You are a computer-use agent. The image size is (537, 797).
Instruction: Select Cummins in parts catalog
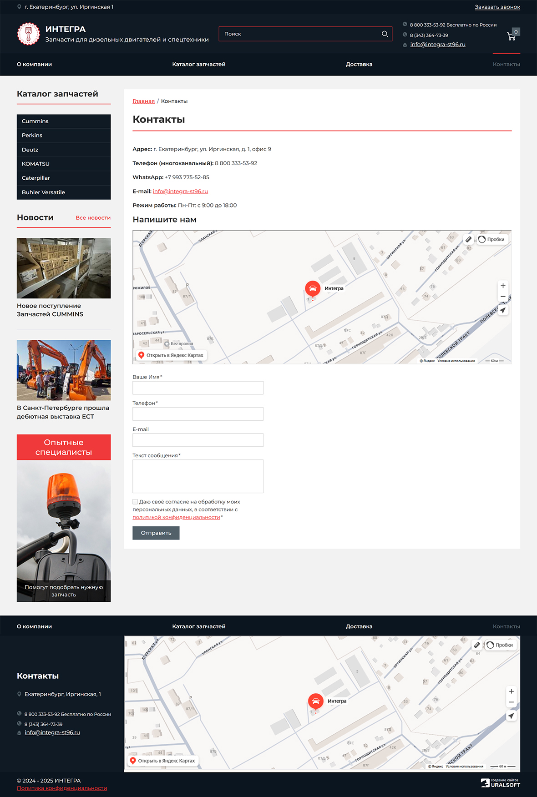click(35, 121)
